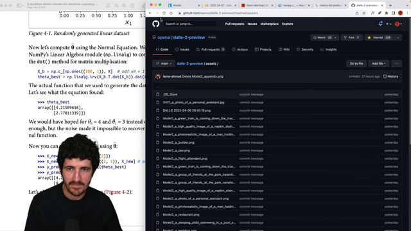Click the Go to file button
Viewport: 411px width, 231px height.
356,64
